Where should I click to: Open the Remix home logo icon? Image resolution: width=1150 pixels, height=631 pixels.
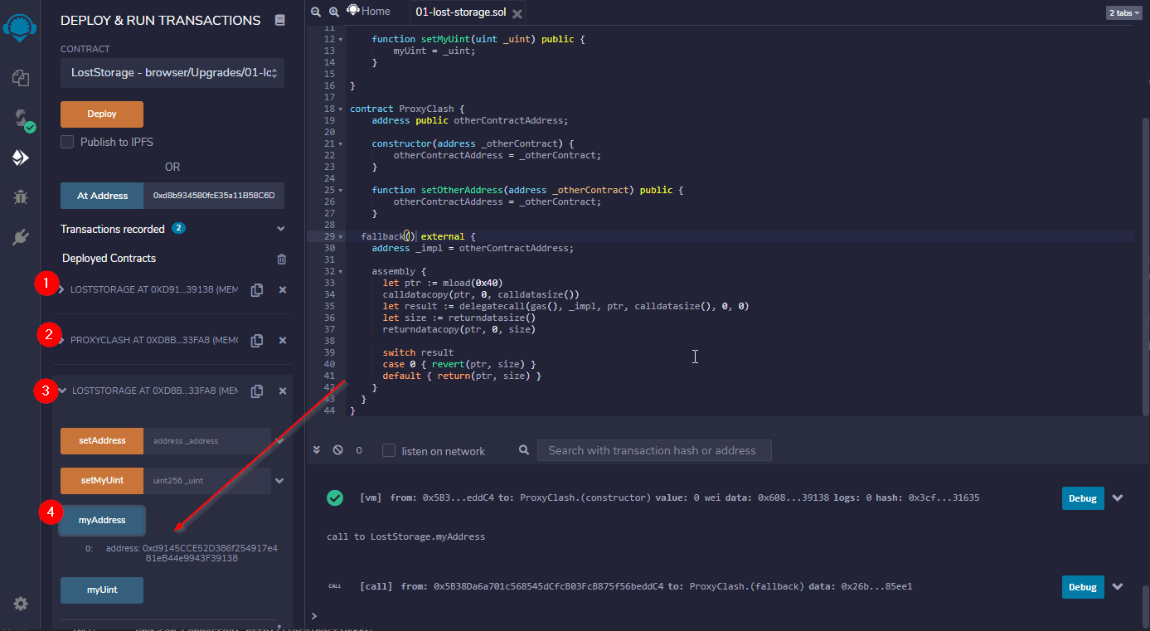(19, 27)
